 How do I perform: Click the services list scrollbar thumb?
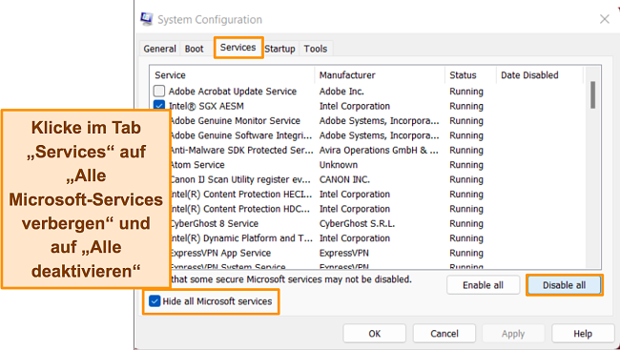tap(592, 95)
